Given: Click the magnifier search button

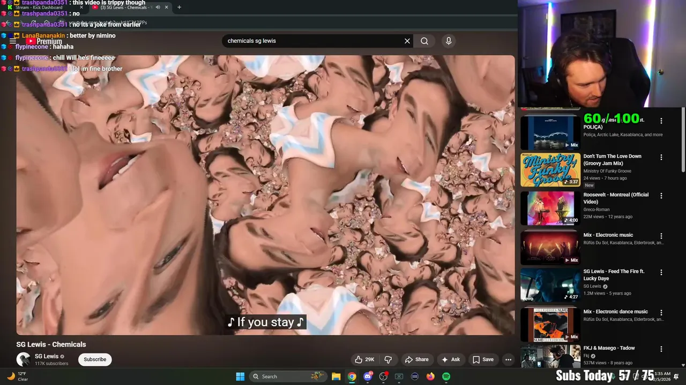Looking at the screenshot, I should point(424,41).
